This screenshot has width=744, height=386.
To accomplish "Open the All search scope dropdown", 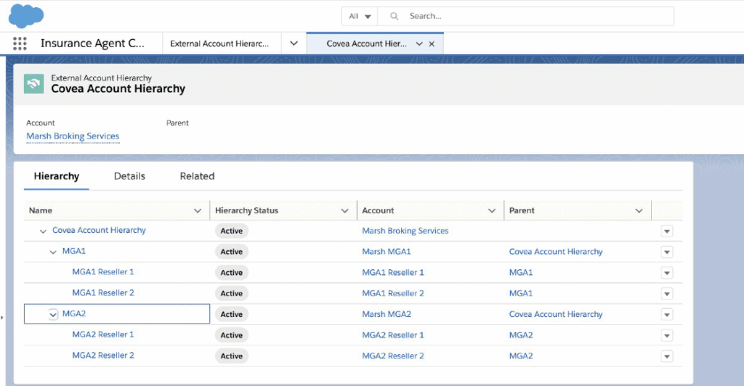I will 360,16.
